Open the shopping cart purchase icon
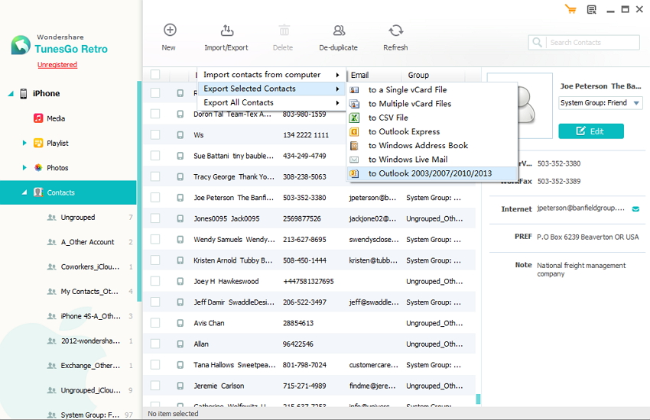This screenshot has width=650, height=420. click(x=570, y=9)
